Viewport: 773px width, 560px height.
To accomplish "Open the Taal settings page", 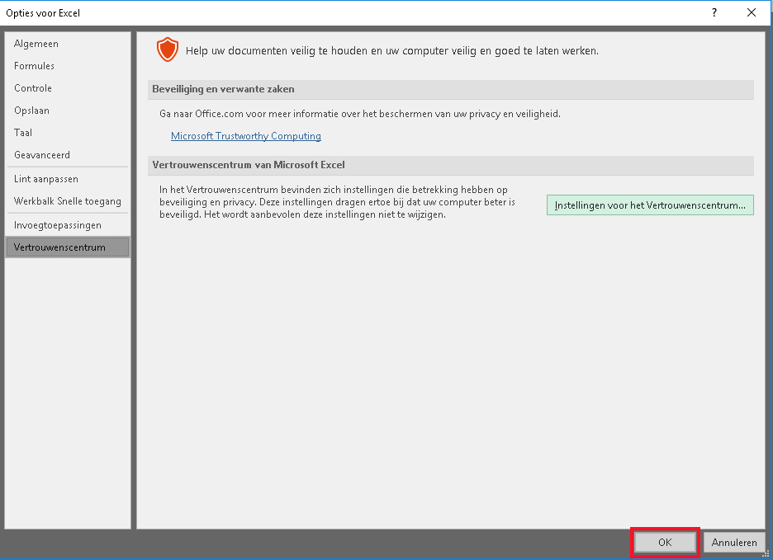I will (23, 133).
